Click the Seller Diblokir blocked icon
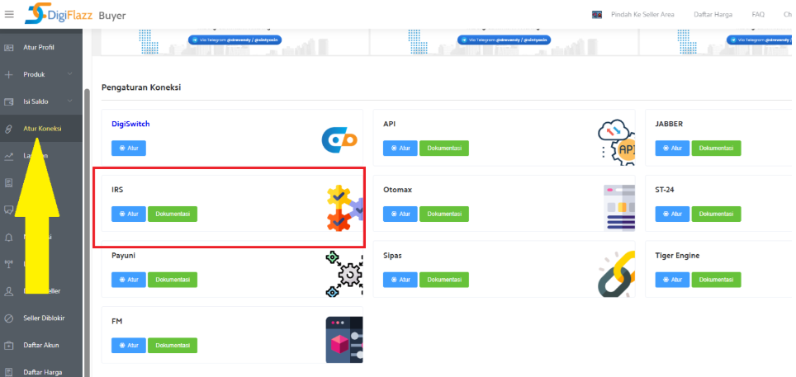The height and width of the screenshot is (377, 796). click(9, 318)
